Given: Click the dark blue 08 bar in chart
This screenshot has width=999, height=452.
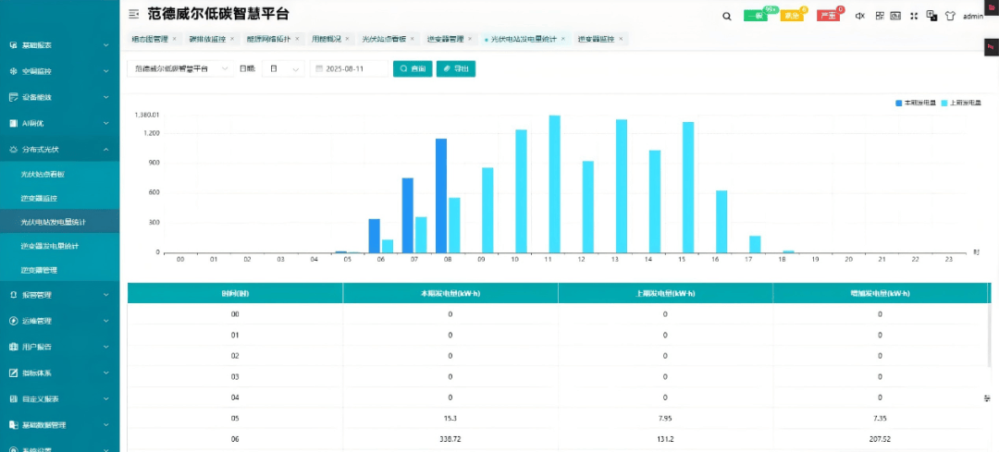Looking at the screenshot, I should tap(441, 195).
